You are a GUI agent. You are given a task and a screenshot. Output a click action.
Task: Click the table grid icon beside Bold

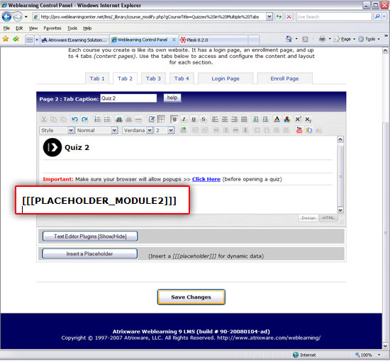pyautogui.click(x=161, y=120)
